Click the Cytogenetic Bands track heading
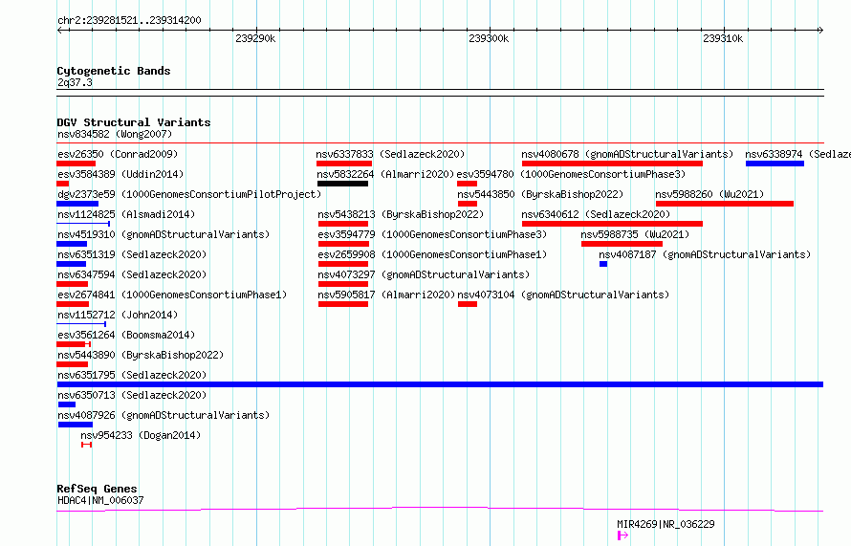Screen dimensions: 851x546 point(114,71)
